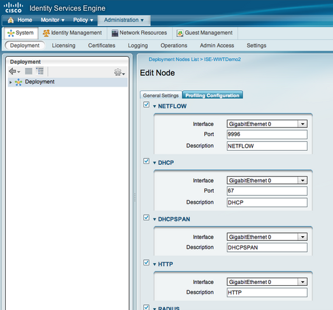This screenshot has height=310, width=333.
Task: Click the NETFLOW Description field
Action: pyautogui.click(x=267, y=146)
